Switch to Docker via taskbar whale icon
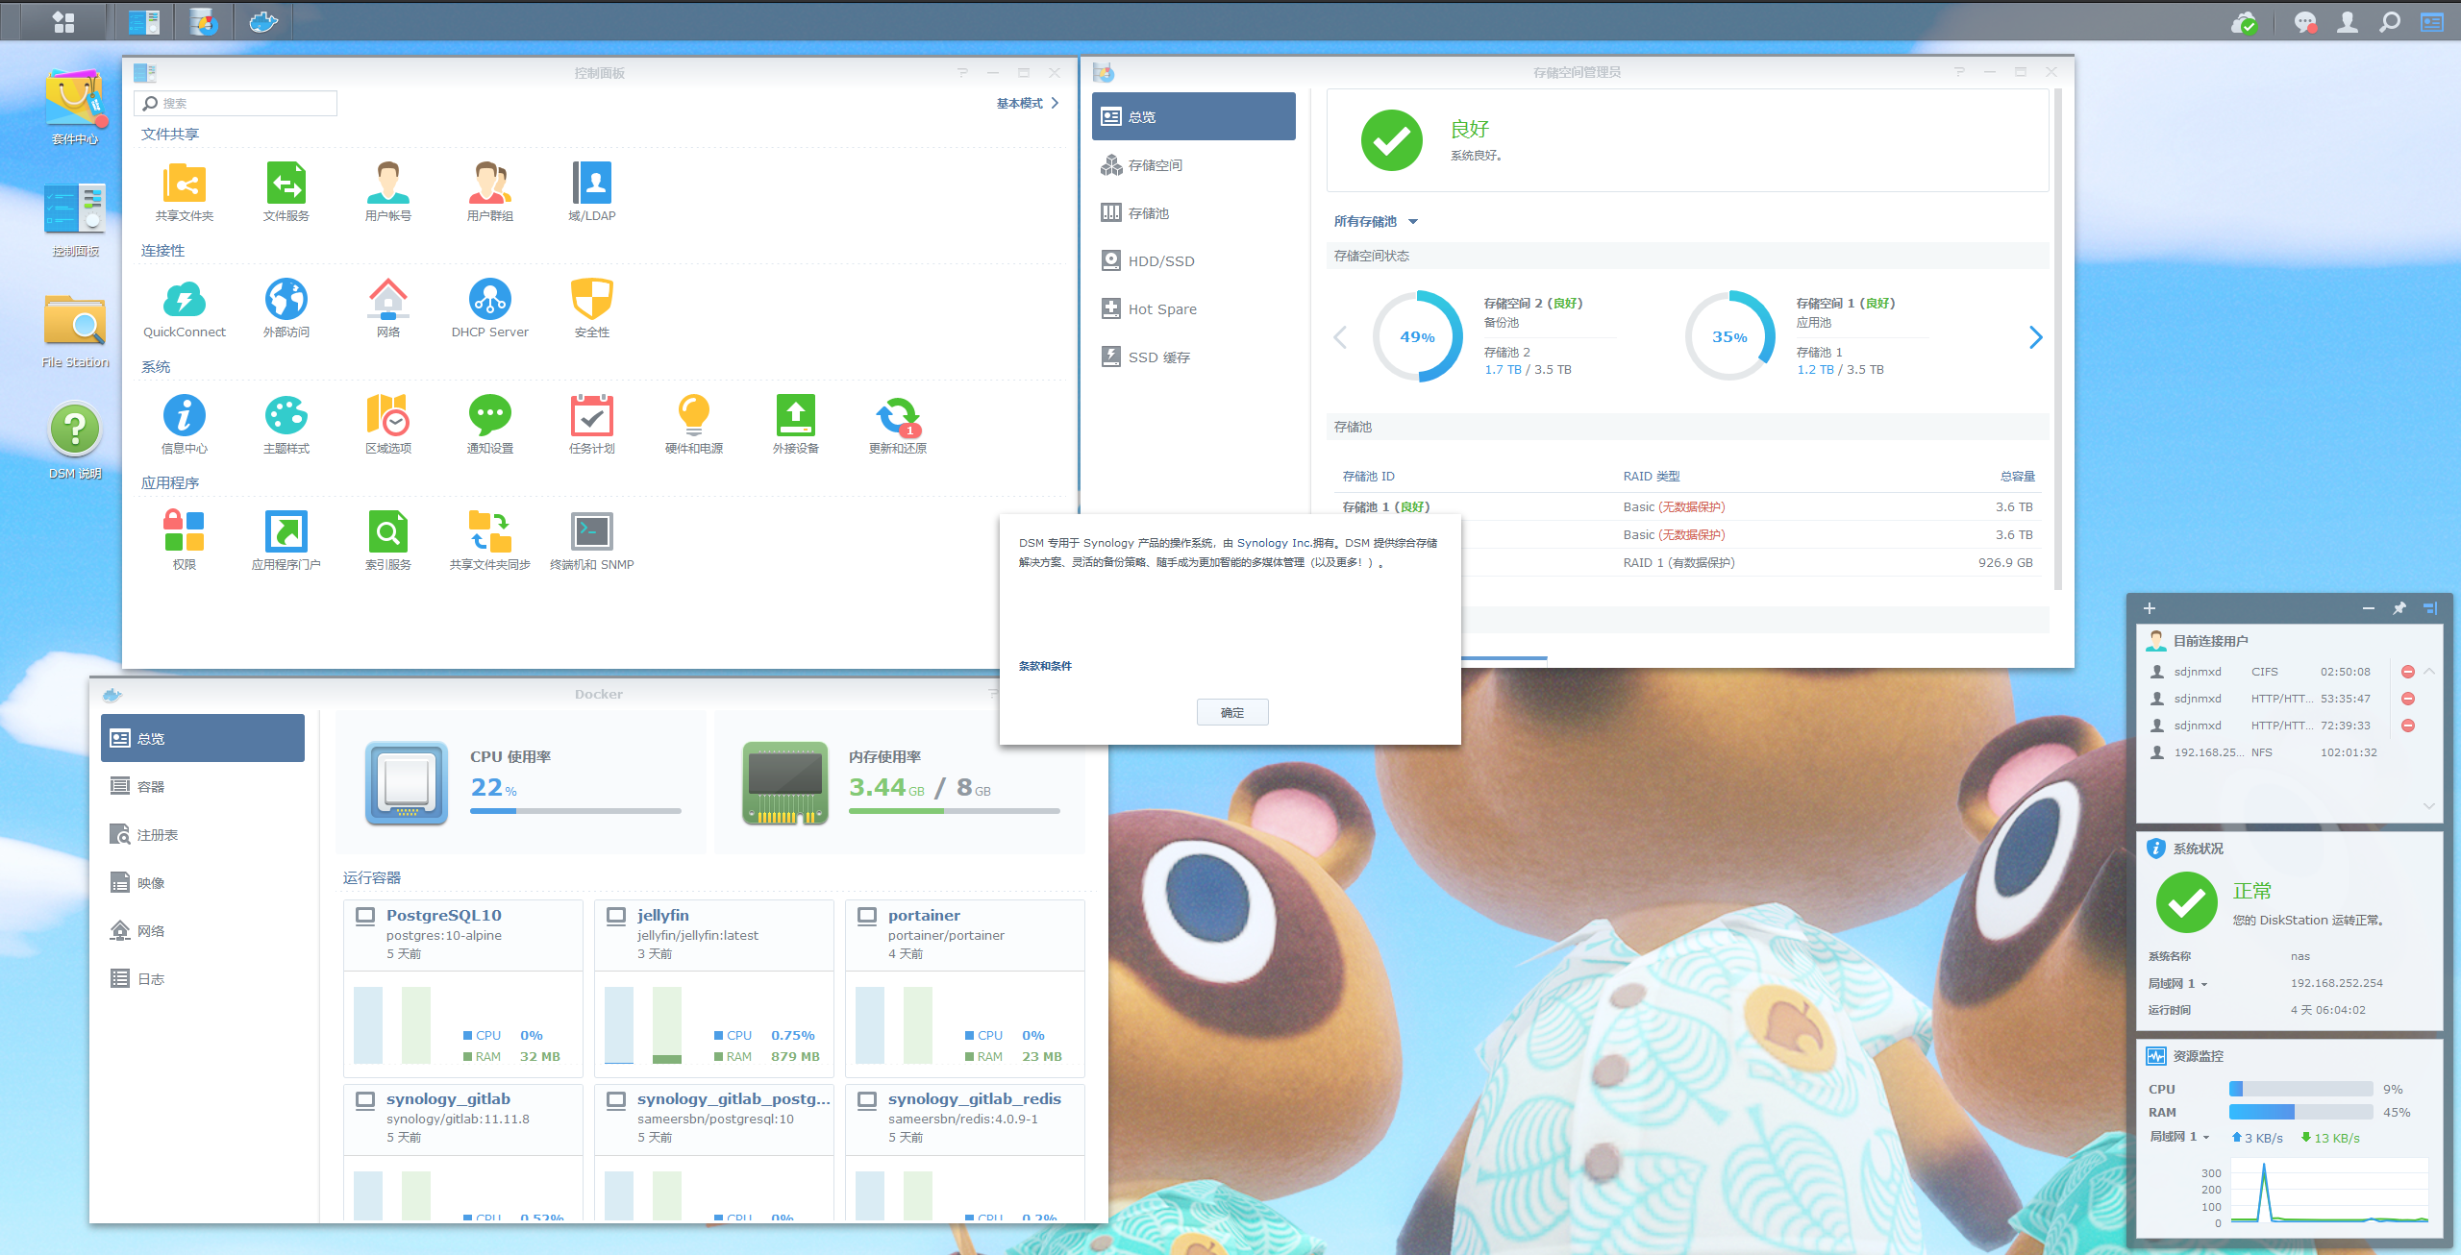2461x1255 pixels. (263, 21)
